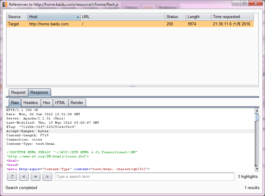Click the meta http-equiv tag line
Image resolution: width=265 pixels, height=196 pixels.
[x=78, y=169]
